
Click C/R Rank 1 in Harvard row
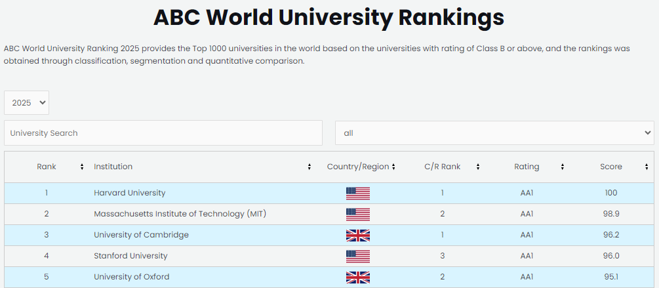(x=442, y=193)
